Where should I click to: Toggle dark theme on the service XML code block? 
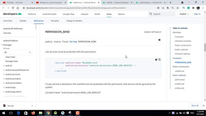coord(156,60)
